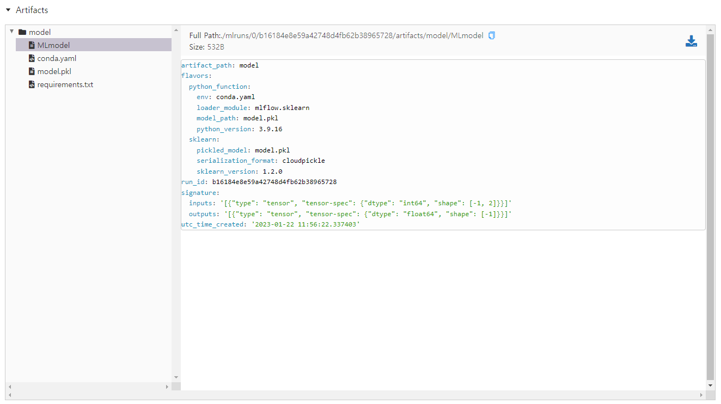The image size is (721, 404).
Task: Collapse the Artifacts section triangle
Action: coord(8,10)
